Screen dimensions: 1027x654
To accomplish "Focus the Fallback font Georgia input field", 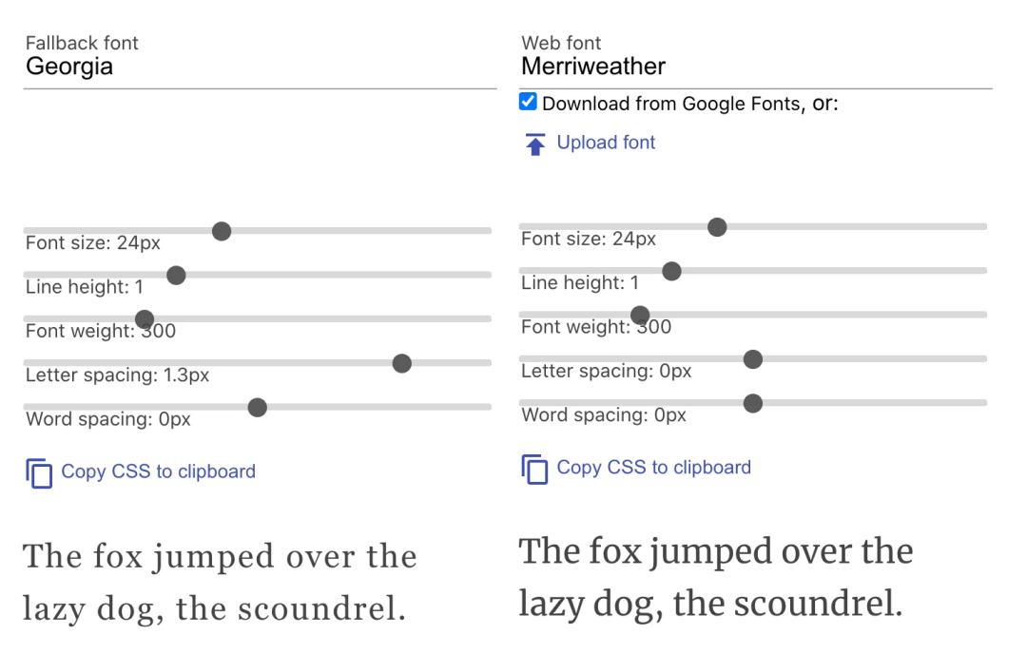I will (257, 67).
